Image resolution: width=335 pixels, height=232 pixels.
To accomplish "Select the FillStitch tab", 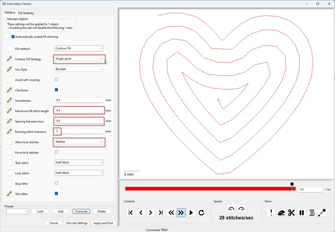I will pyautogui.click(x=10, y=13).
